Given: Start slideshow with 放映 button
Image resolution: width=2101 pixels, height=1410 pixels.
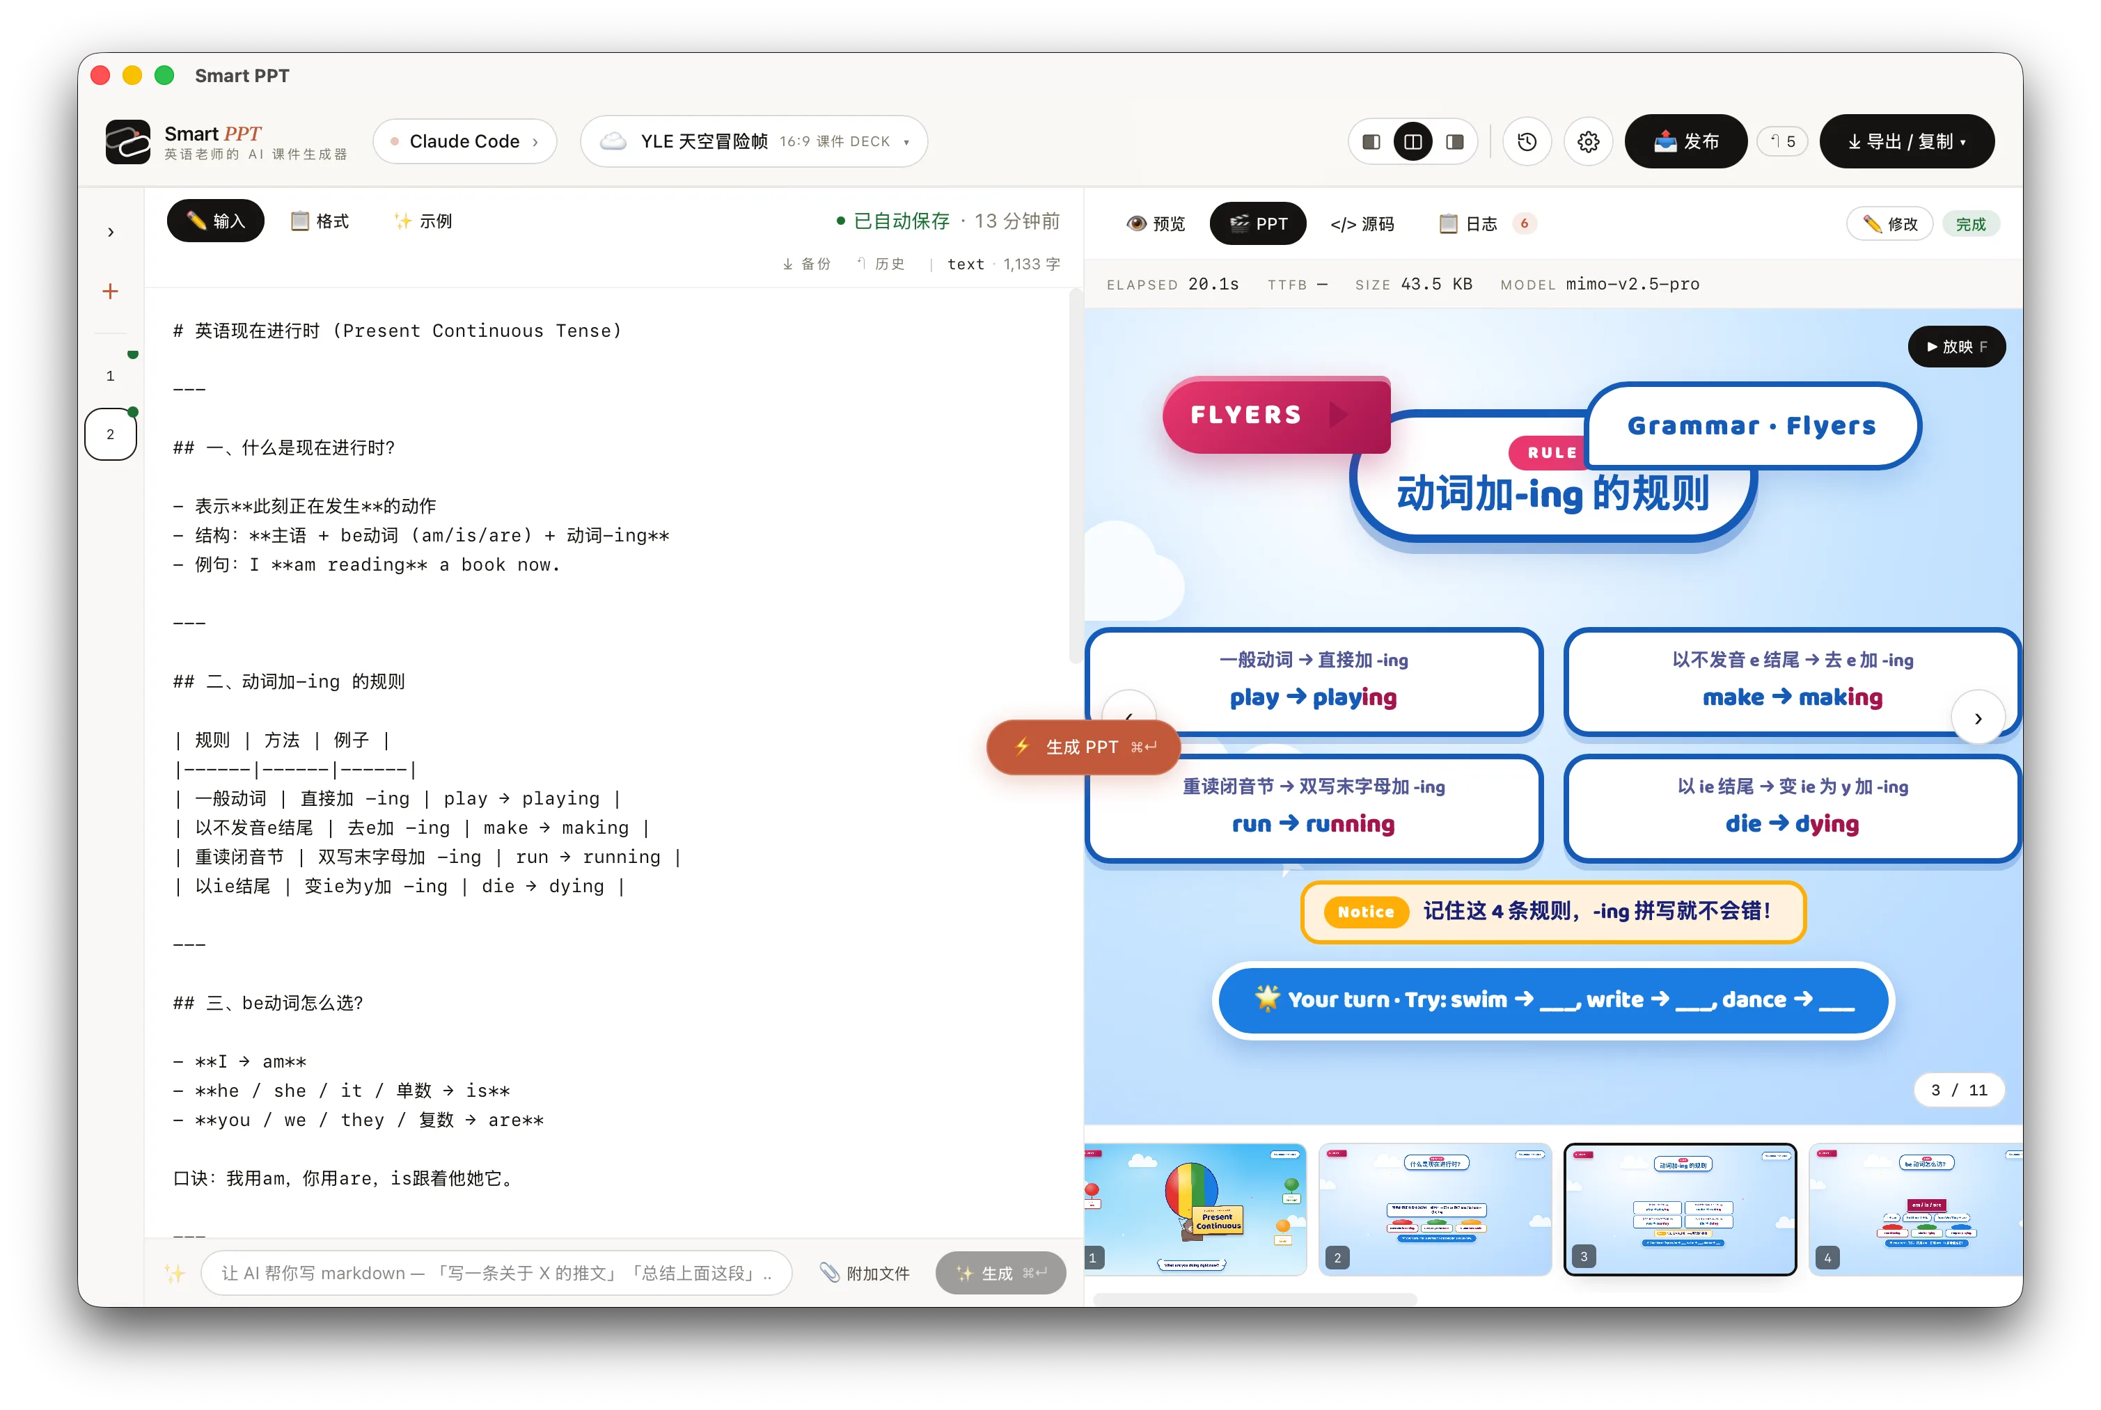Looking at the screenshot, I should tap(1956, 346).
